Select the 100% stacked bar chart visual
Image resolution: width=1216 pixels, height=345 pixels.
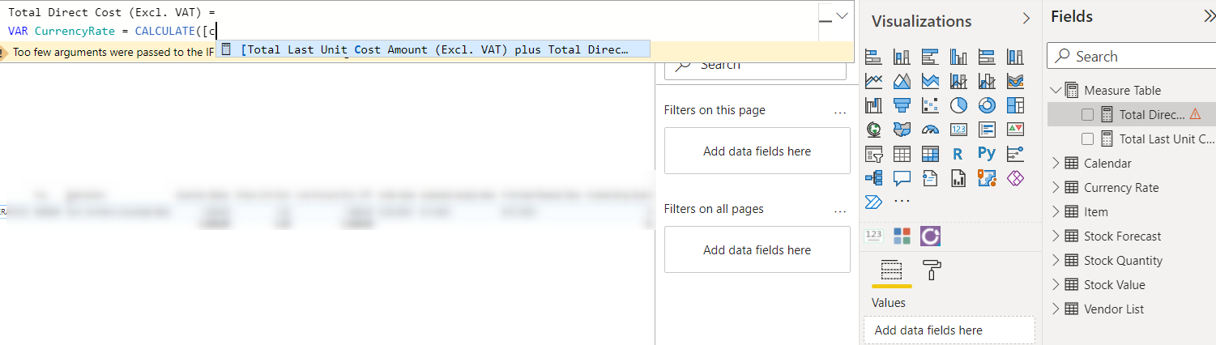click(987, 57)
